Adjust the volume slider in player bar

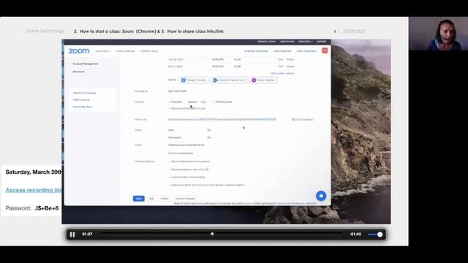(375, 235)
